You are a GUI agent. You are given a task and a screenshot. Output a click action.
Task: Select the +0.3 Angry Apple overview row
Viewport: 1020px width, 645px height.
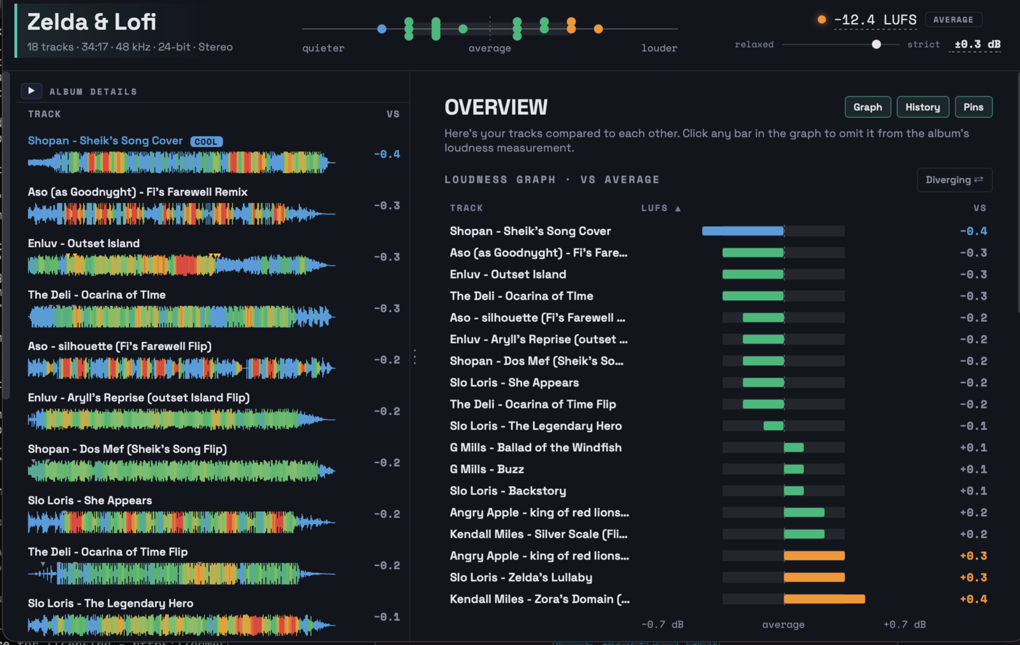coord(718,556)
